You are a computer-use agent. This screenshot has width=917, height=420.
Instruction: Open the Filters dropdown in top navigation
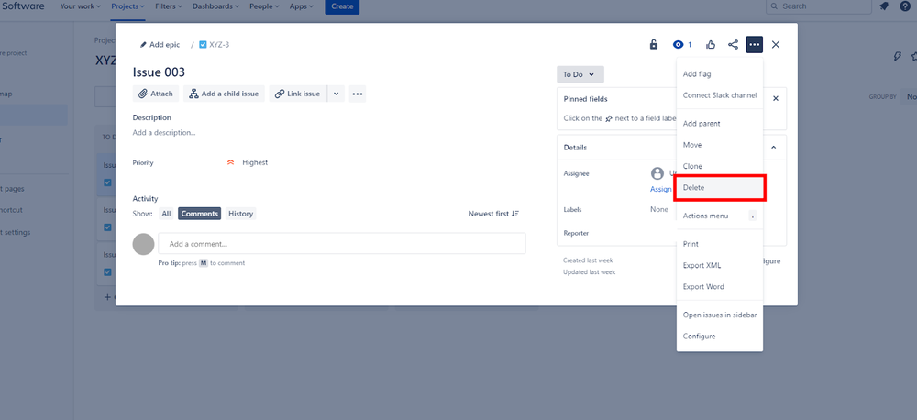click(169, 6)
